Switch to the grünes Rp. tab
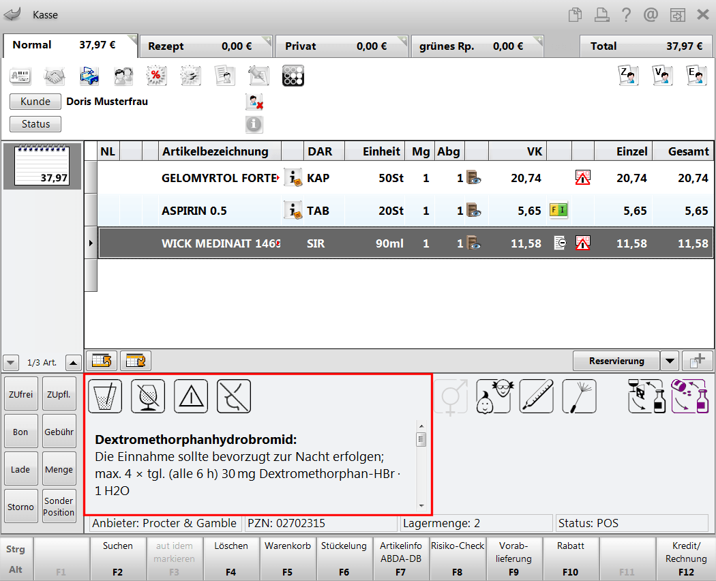The height and width of the screenshot is (581, 716). click(477, 46)
